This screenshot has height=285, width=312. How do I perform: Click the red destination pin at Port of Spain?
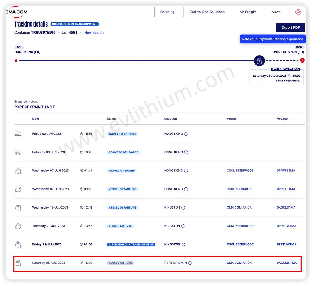coord(302,60)
